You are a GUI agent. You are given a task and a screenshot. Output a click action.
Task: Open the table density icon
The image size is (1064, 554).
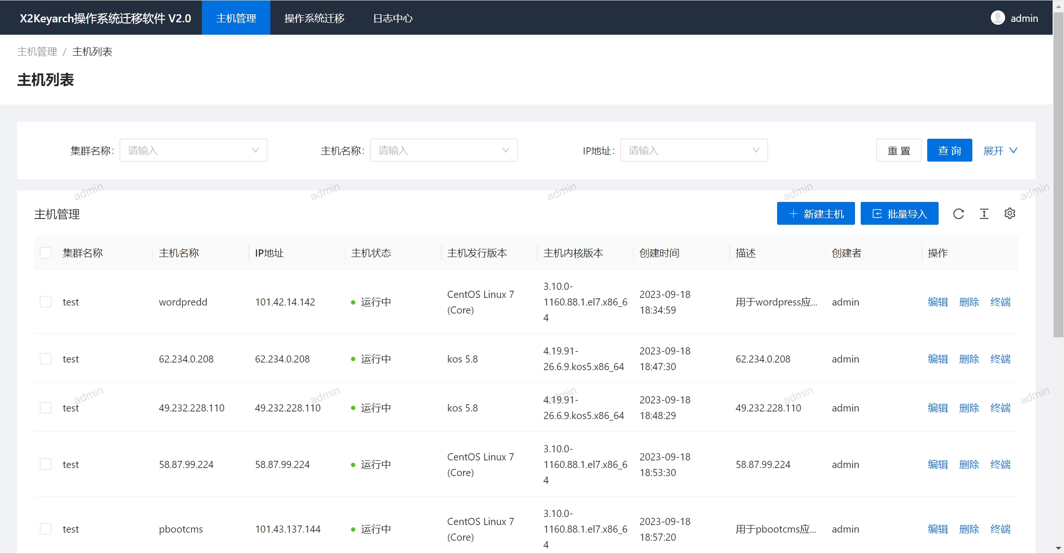[x=984, y=214]
